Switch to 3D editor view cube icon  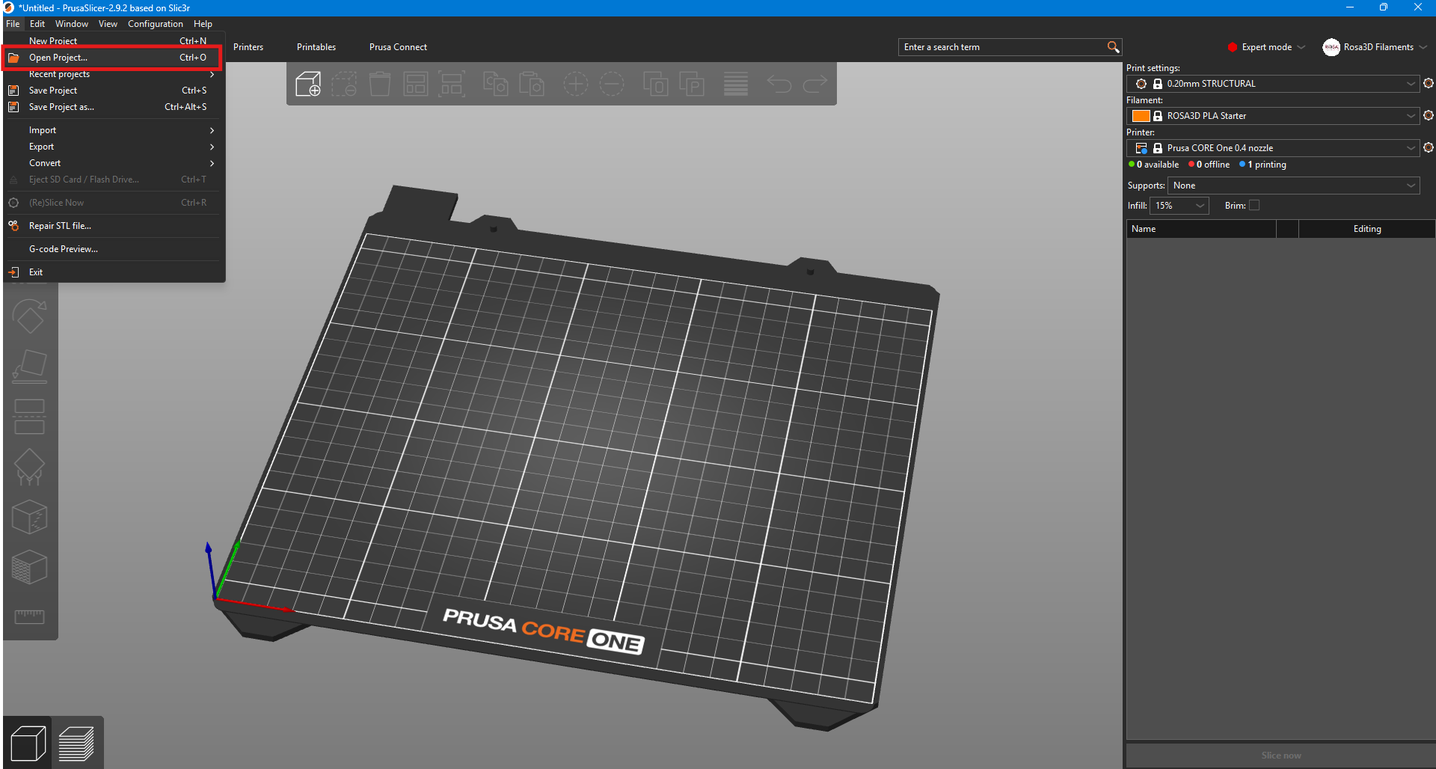pyautogui.click(x=28, y=744)
